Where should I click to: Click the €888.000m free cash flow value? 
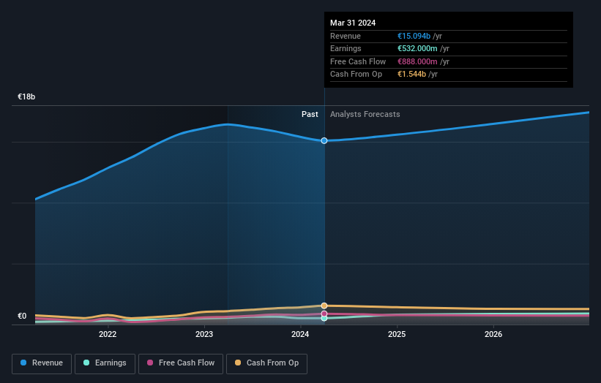(x=417, y=61)
